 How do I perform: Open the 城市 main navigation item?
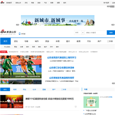point(37,41)
